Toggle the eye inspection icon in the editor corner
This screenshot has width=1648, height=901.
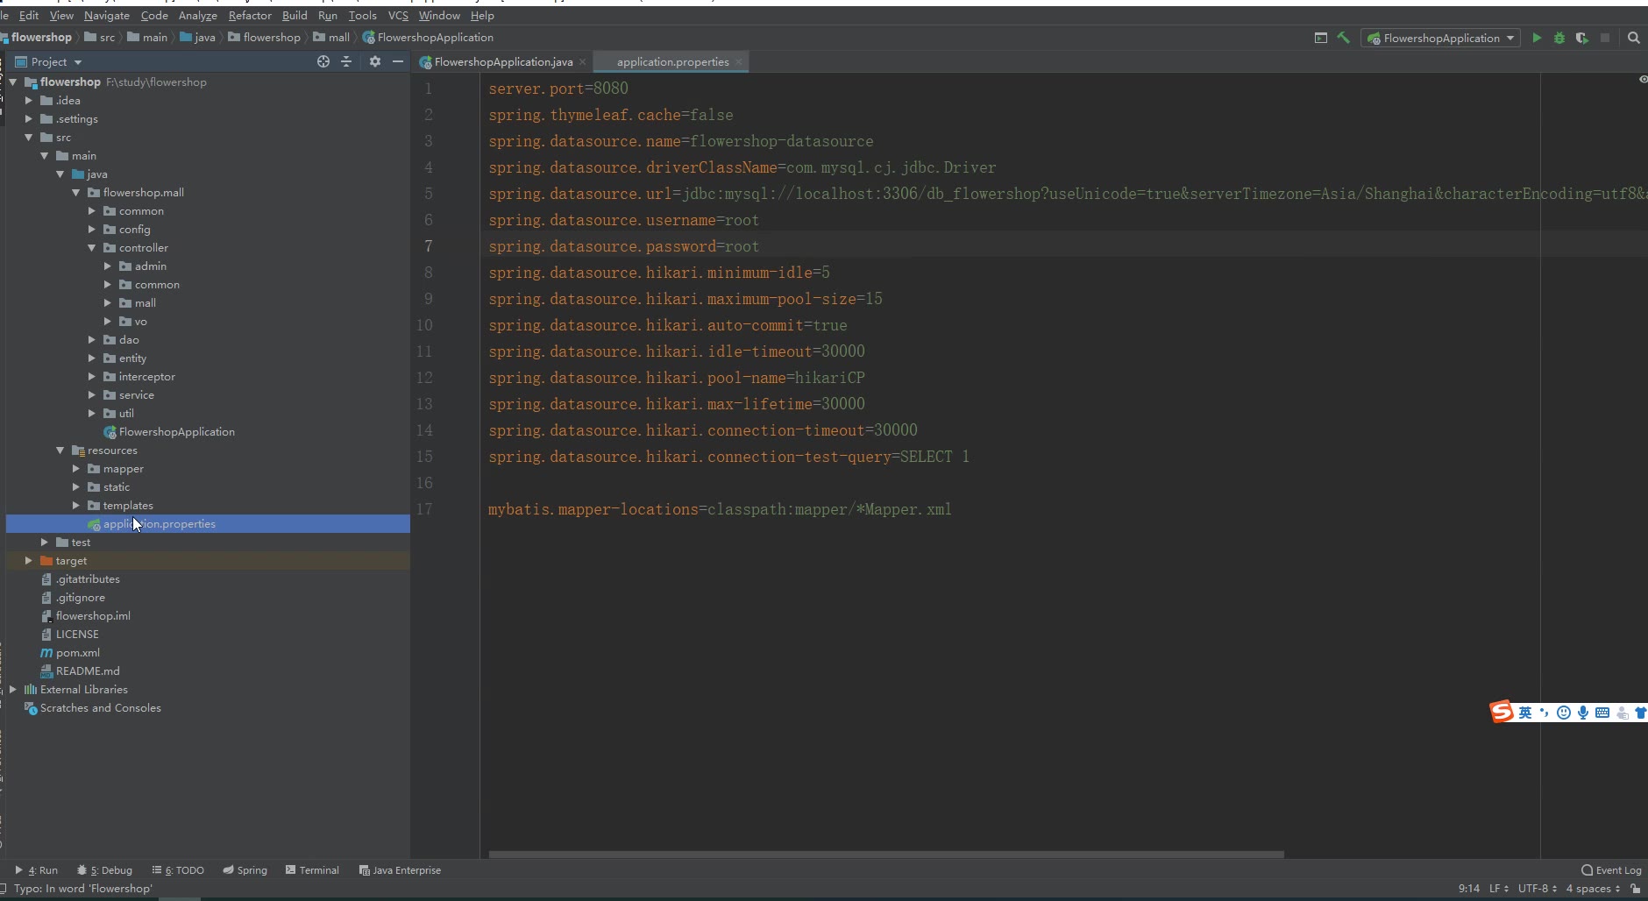1643,80
